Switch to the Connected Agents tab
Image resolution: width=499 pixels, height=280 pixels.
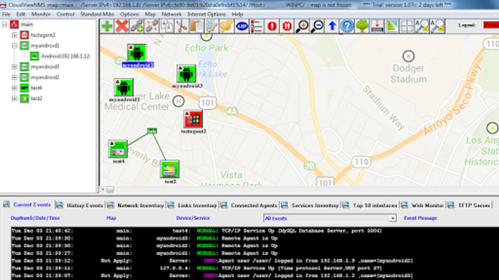pyautogui.click(x=254, y=205)
